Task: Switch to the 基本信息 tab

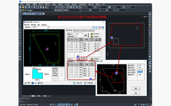Action: [69, 30]
